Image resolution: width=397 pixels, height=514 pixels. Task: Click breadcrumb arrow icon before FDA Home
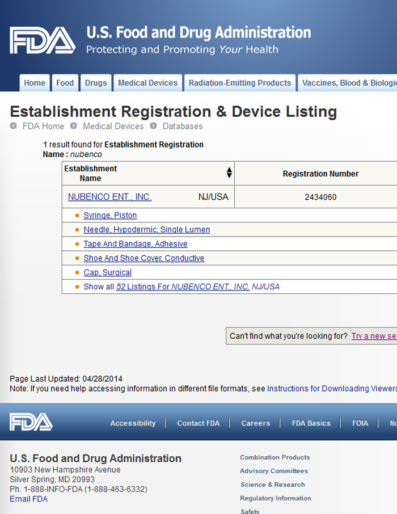[13, 126]
